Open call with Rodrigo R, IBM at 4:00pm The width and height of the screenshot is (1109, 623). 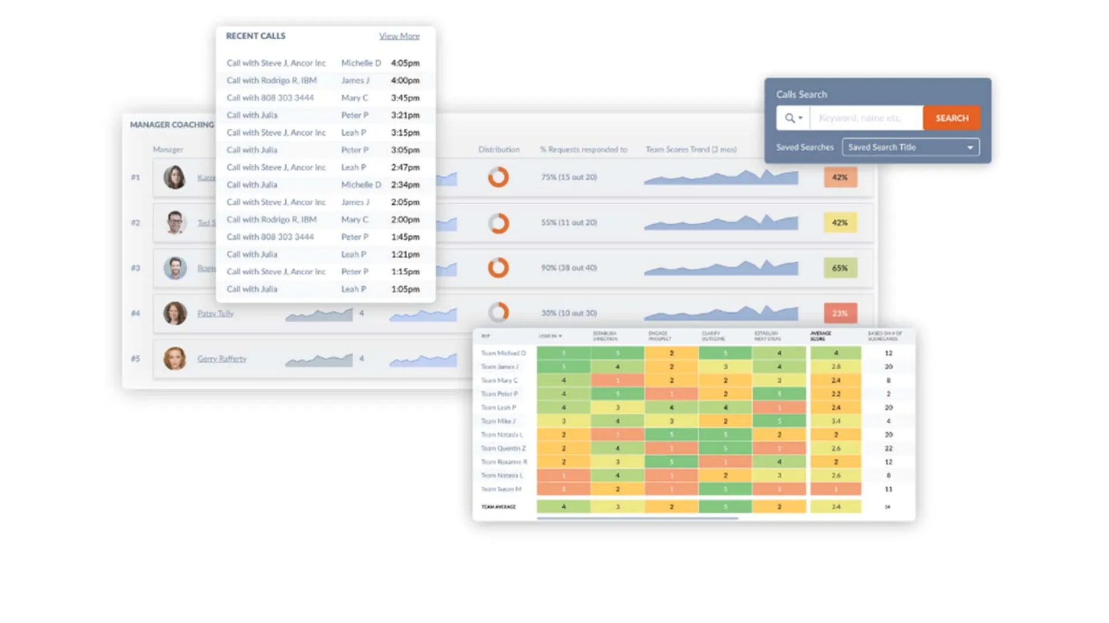(271, 81)
